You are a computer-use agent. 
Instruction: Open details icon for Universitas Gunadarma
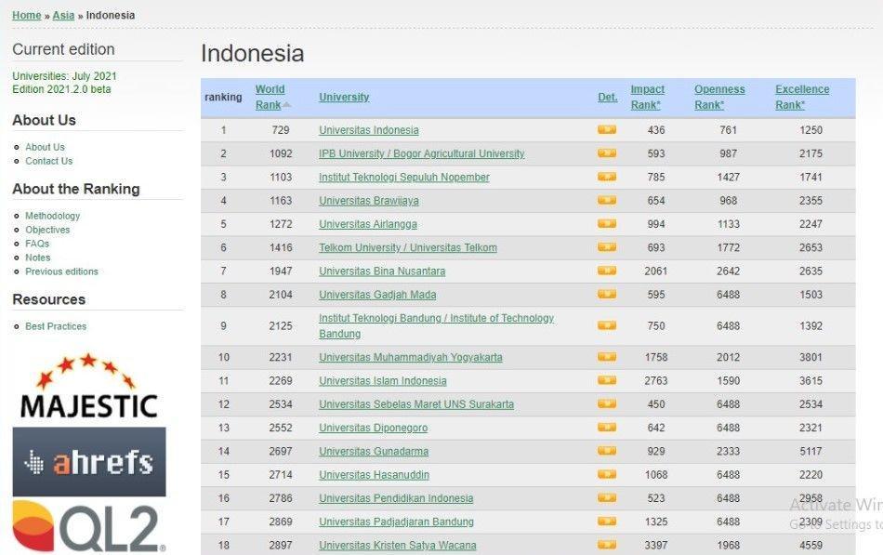[x=607, y=451]
